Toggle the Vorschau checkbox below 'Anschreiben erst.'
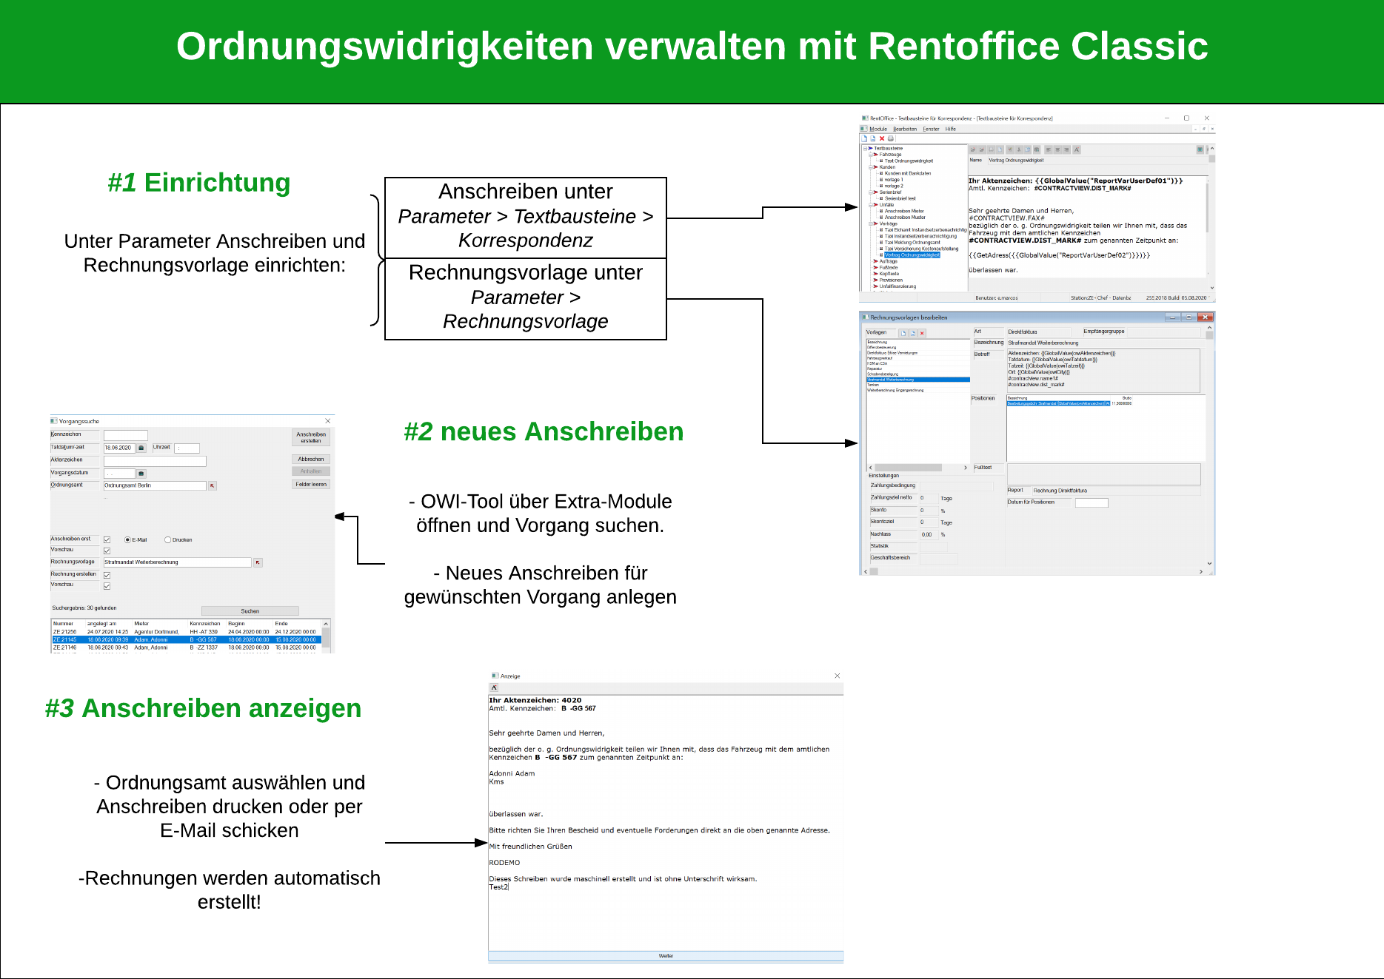This screenshot has height=979, width=1384. tap(107, 551)
